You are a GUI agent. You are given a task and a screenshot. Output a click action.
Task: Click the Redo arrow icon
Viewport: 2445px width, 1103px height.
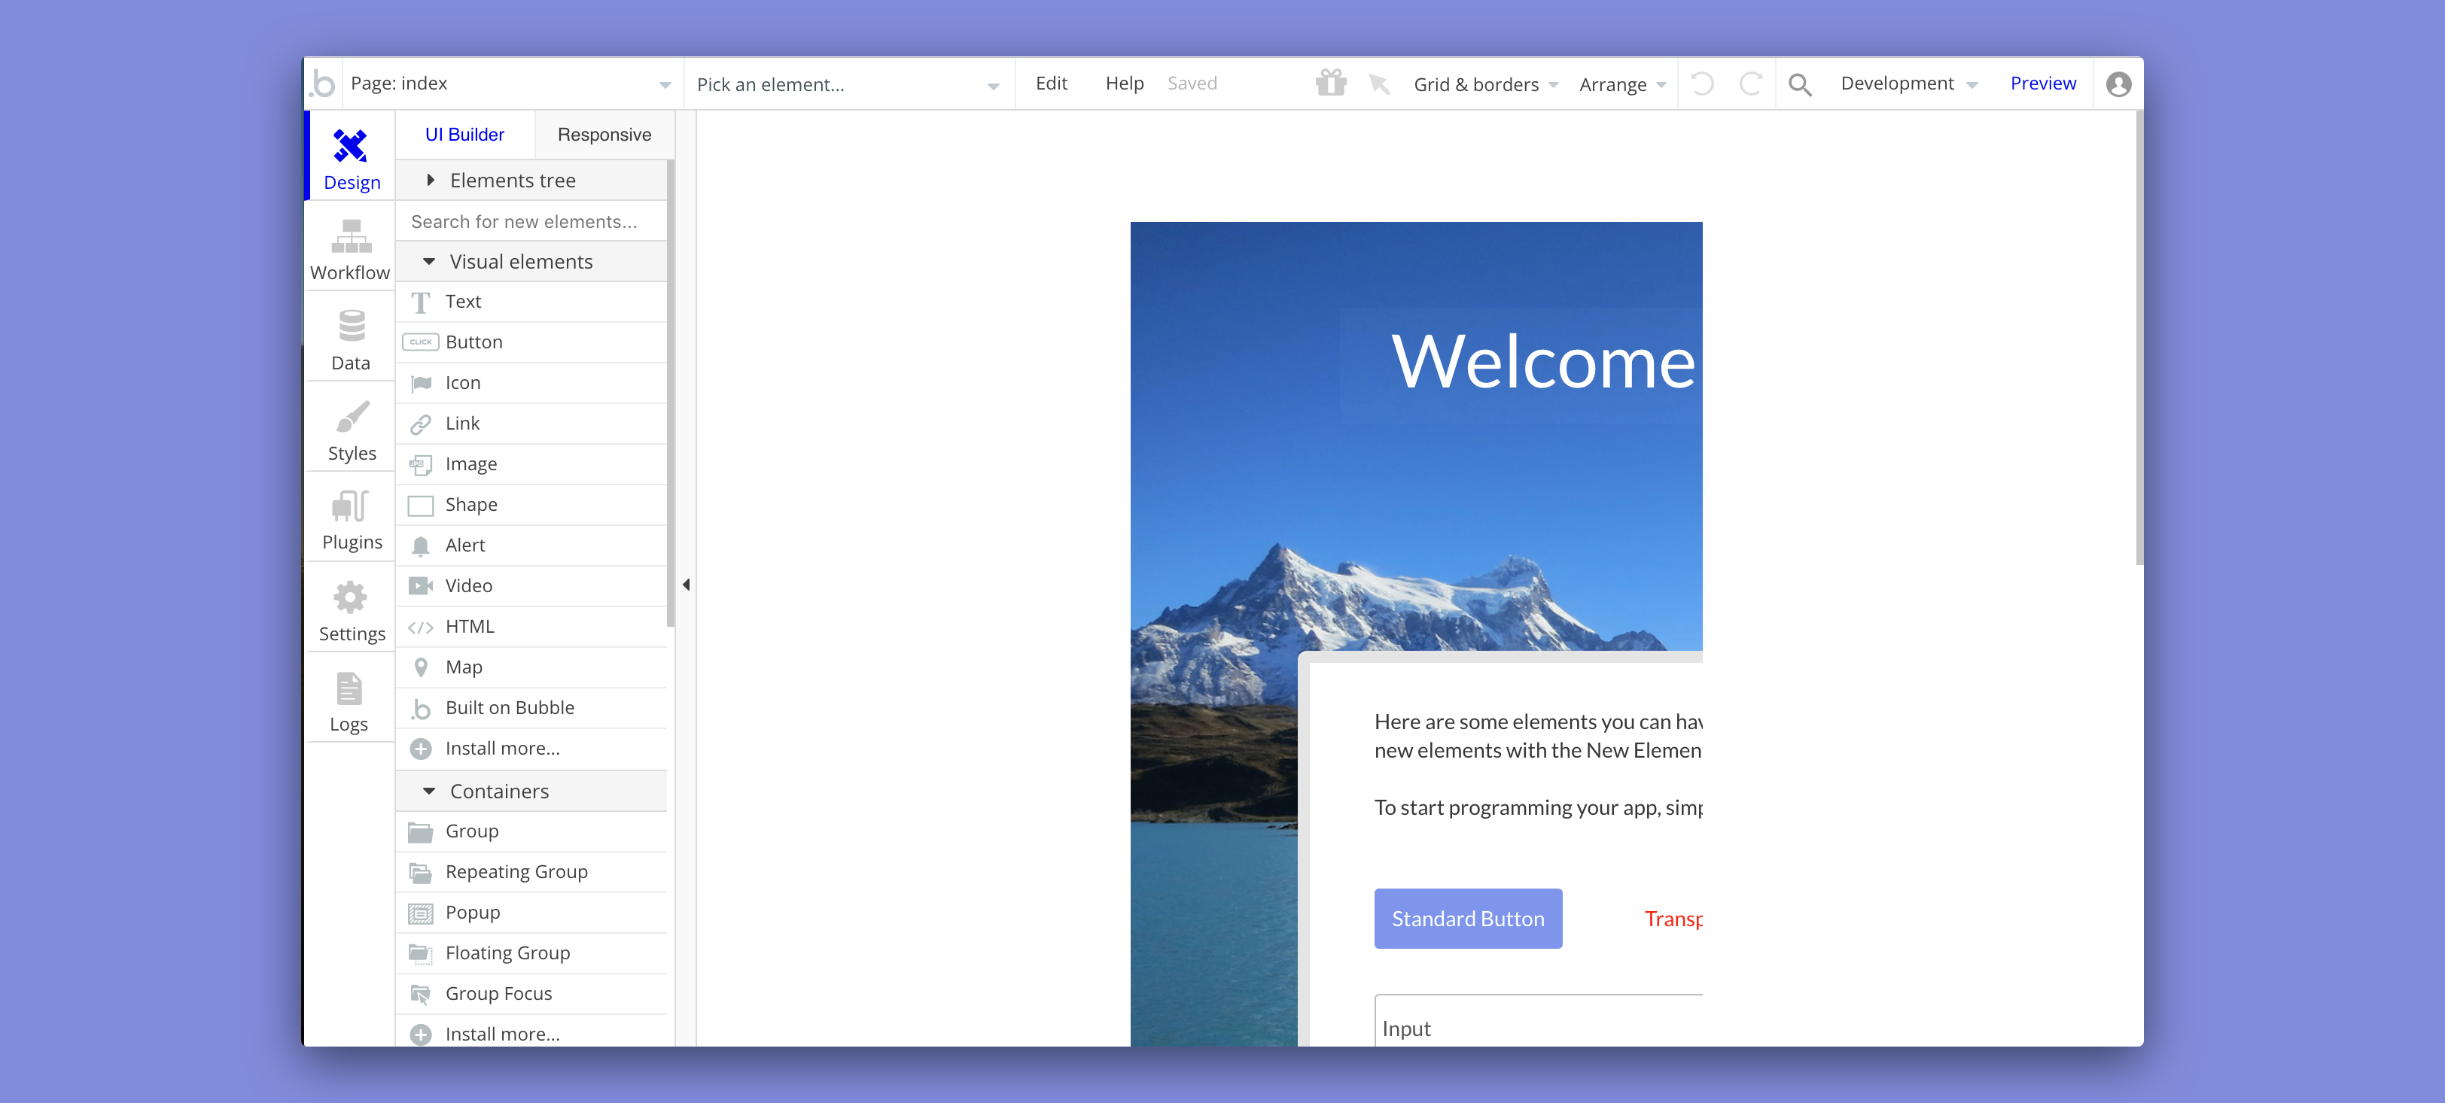click(x=1750, y=84)
